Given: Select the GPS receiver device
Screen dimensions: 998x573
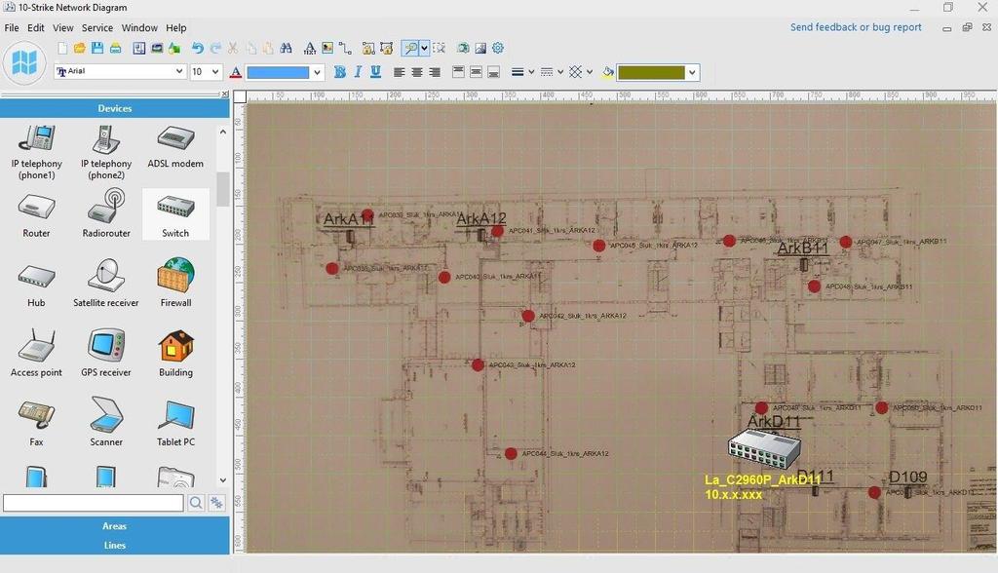Looking at the screenshot, I should click(106, 353).
